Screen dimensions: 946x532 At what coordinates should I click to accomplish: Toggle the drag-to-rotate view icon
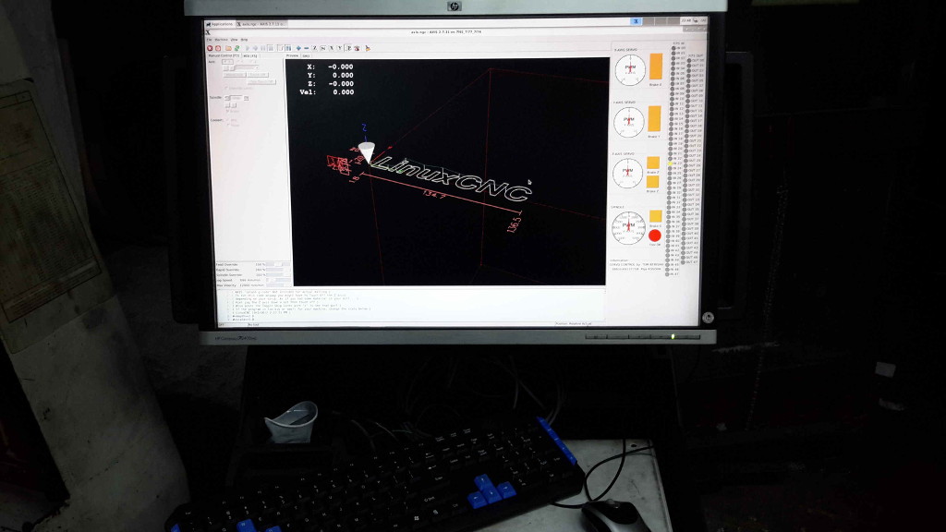coord(357,48)
